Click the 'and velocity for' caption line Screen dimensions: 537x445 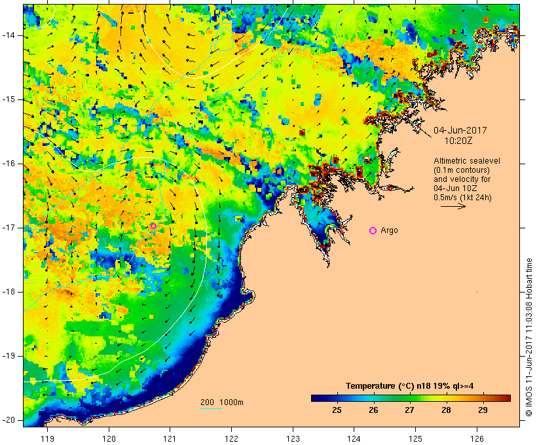(462, 179)
